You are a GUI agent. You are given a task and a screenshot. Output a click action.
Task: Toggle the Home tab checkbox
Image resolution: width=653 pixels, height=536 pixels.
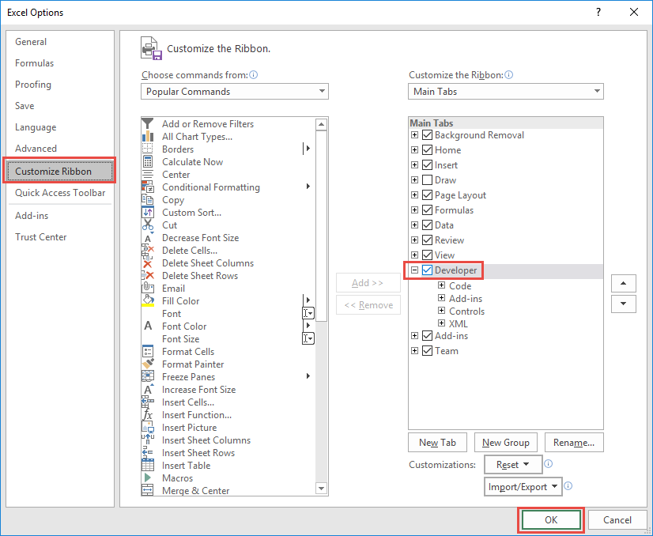point(425,150)
